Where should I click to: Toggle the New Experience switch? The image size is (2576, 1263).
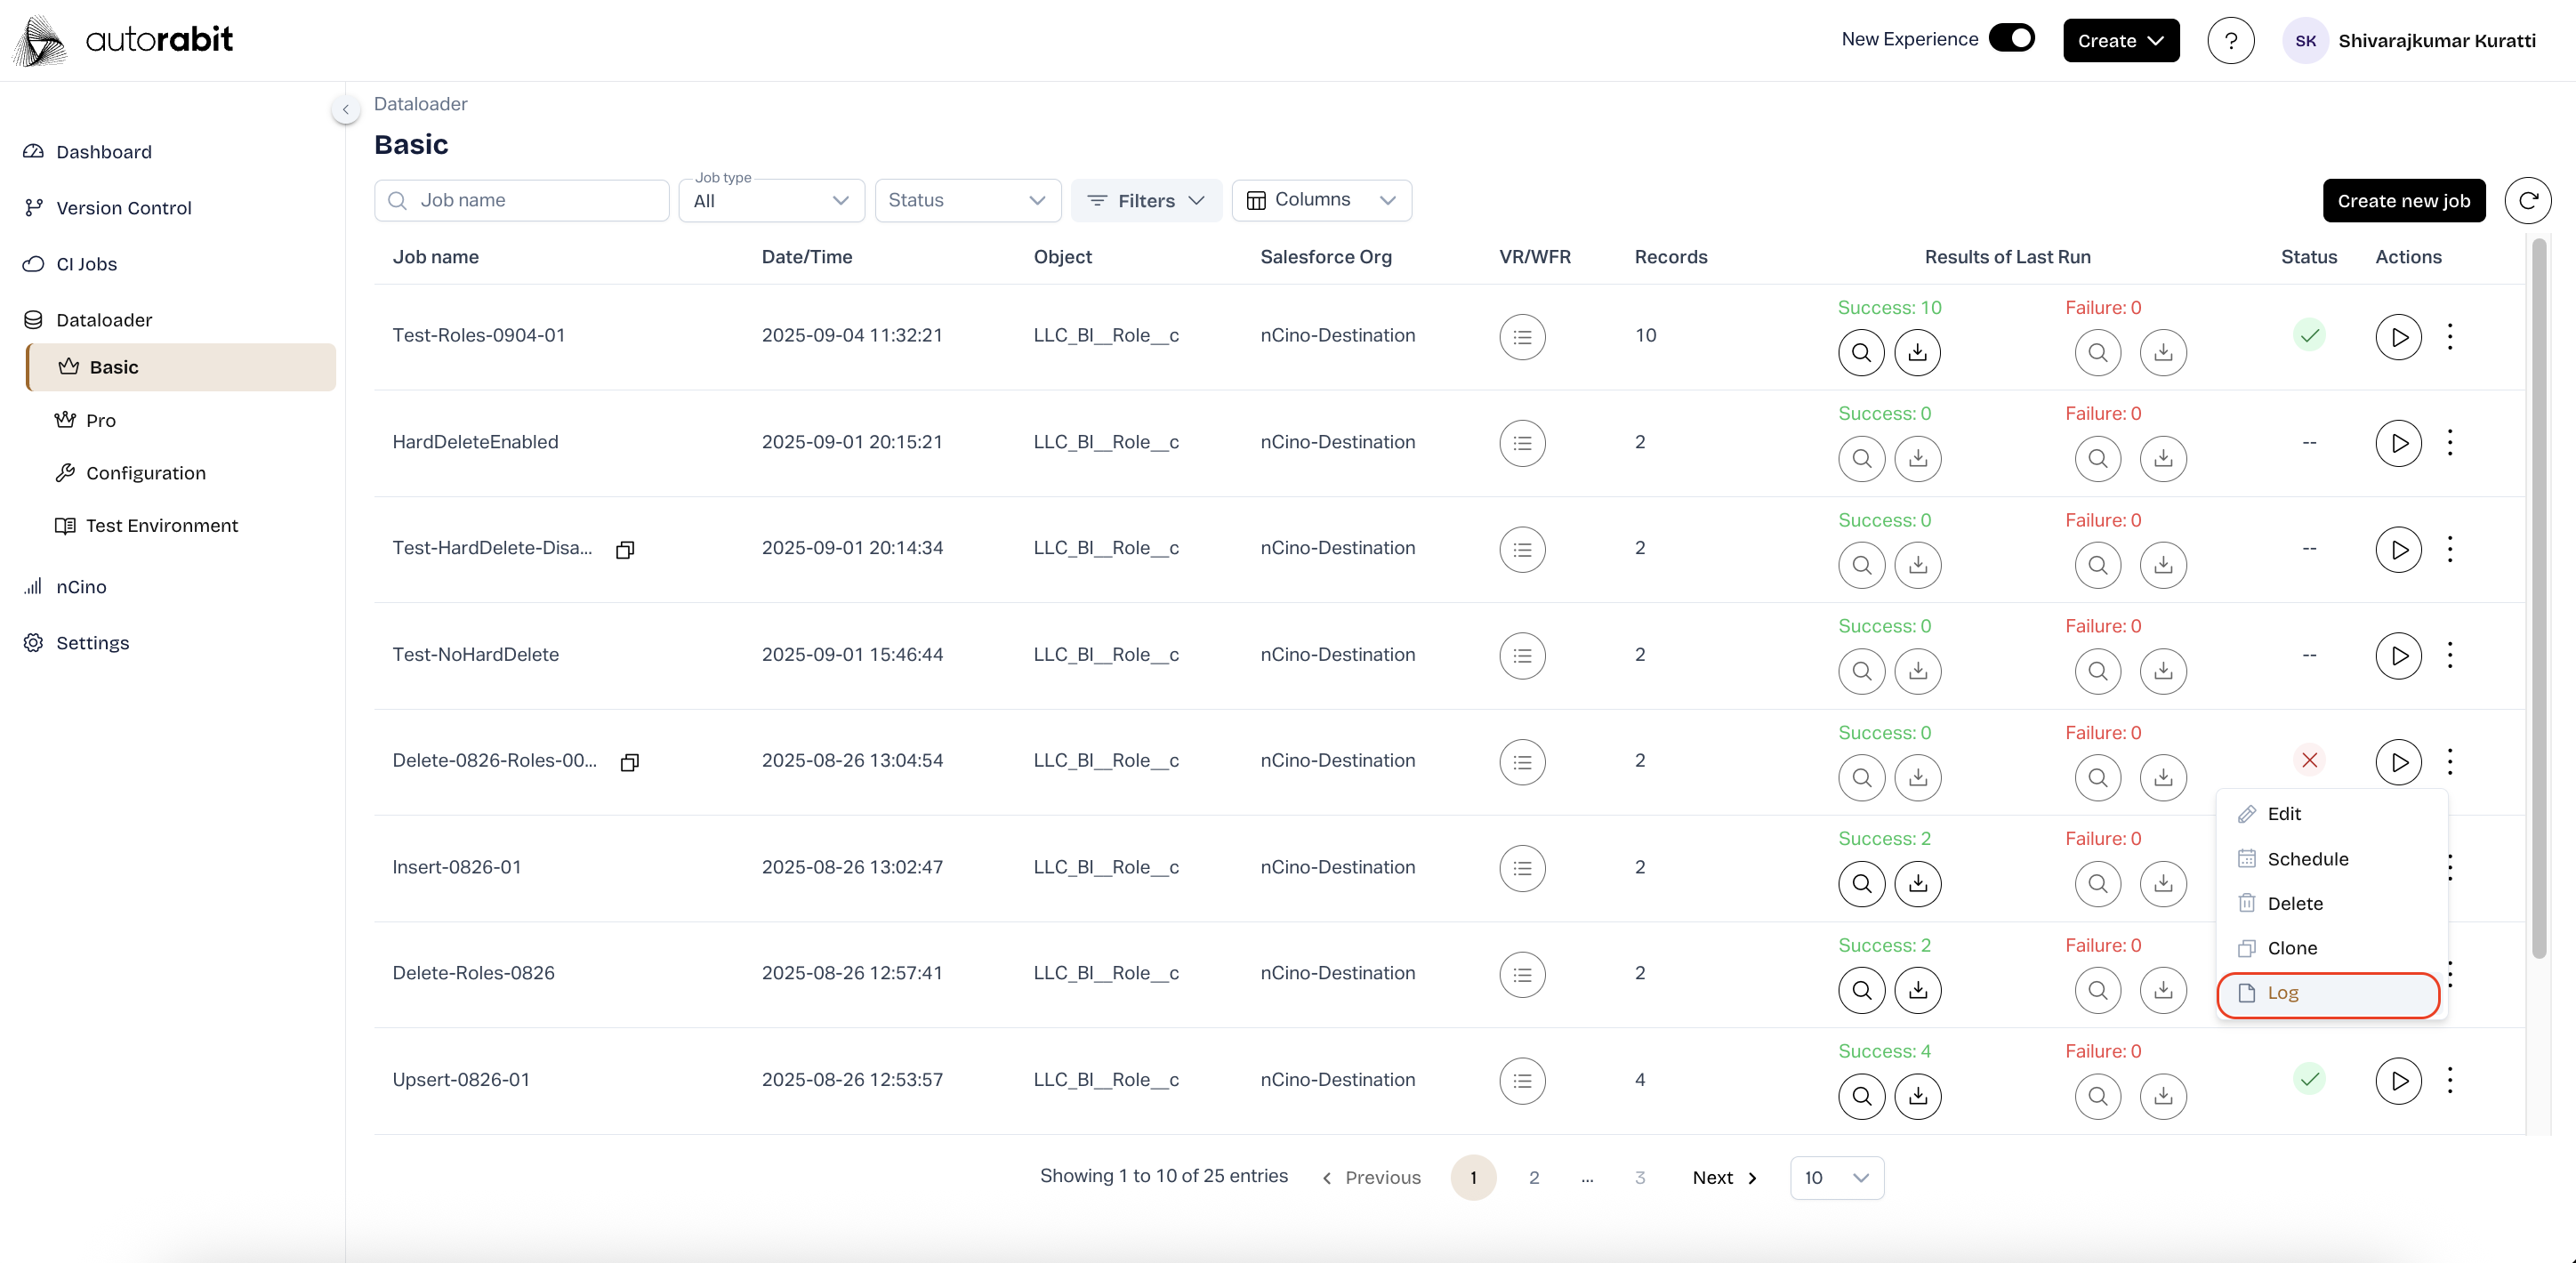(2011, 39)
